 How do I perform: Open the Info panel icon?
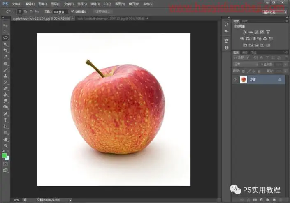(x=226, y=48)
